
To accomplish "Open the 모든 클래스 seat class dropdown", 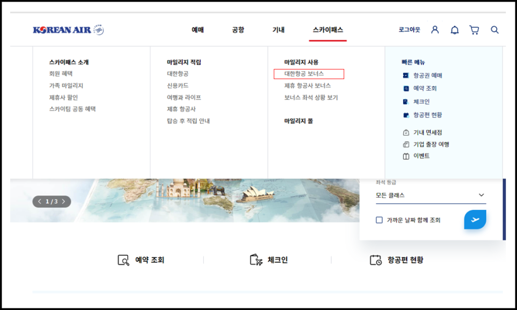I will point(431,196).
